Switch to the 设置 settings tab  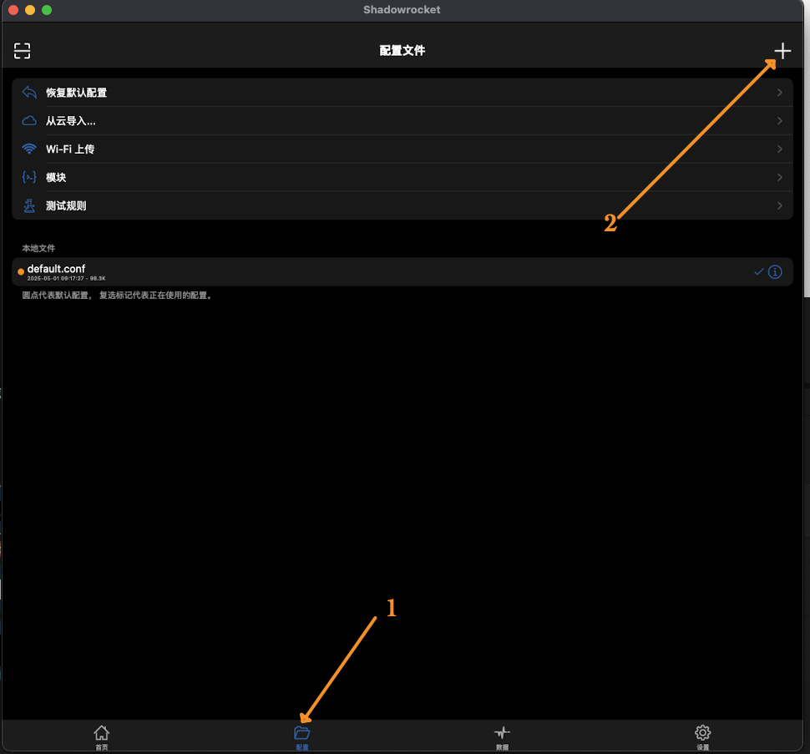coord(702,737)
